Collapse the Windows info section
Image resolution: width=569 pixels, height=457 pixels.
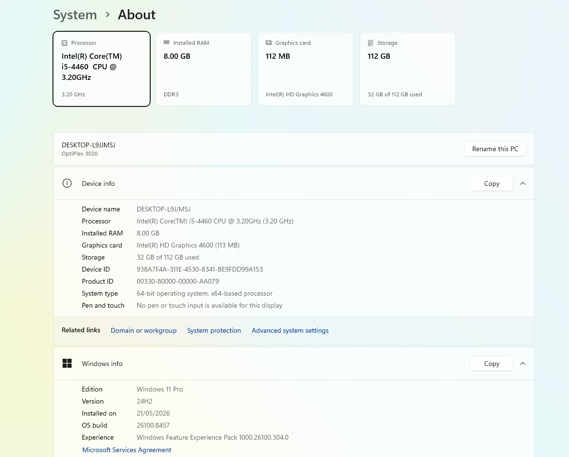coord(523,364)
